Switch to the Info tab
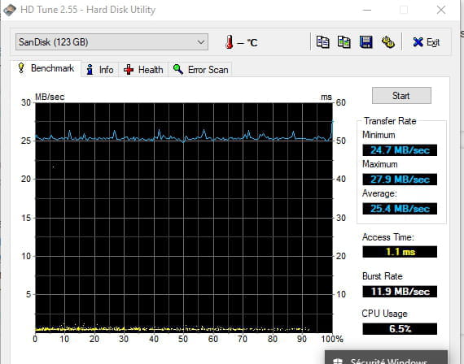The height and width of the screenshot is (364, 464). [x=100, y=70]
